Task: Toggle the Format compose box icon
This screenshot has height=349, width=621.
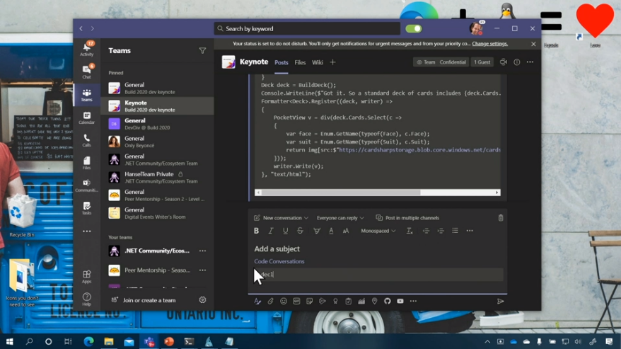Action: click(257, 301)
